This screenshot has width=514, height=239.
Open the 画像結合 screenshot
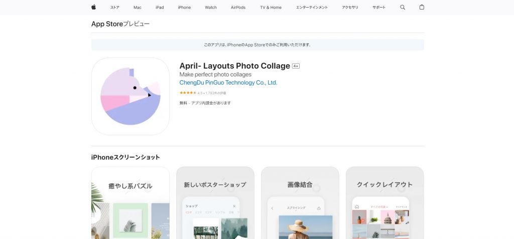pyautogui.click(x=300, y=203)
